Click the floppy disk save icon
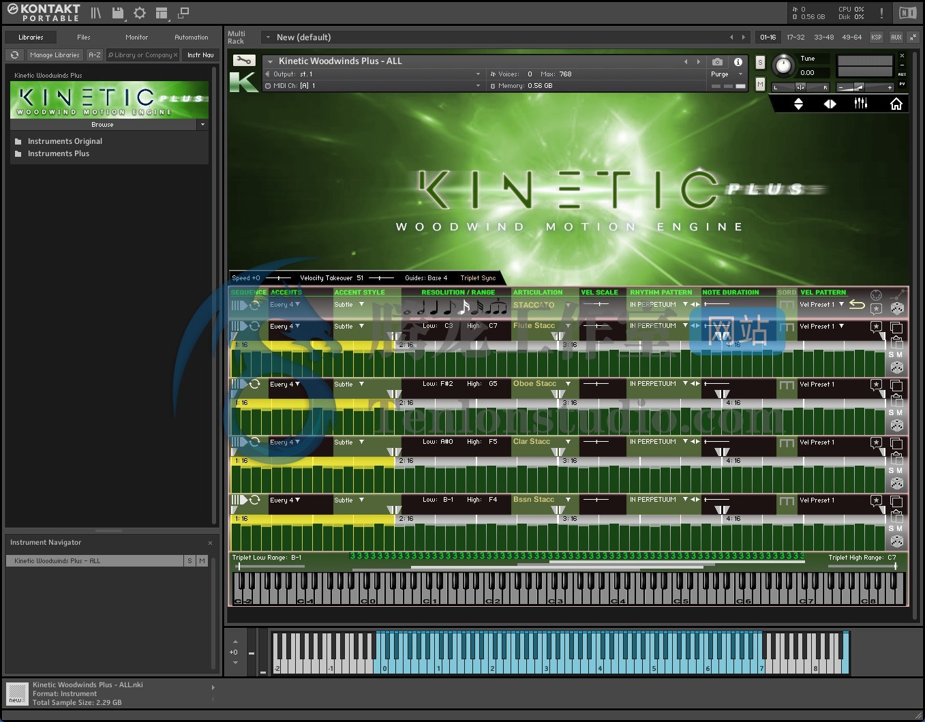This screenshot has height=722, width=925. [x=117, y=13]
